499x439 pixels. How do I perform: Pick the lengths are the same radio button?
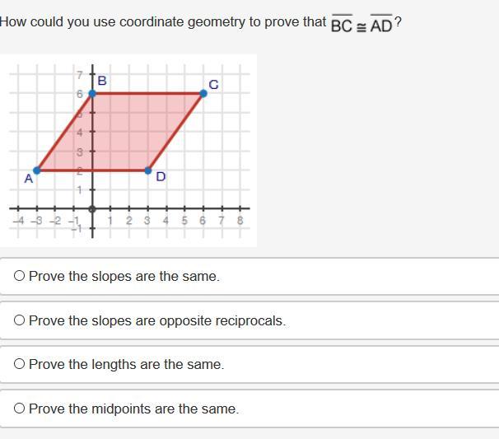click(x=19, y=364)
